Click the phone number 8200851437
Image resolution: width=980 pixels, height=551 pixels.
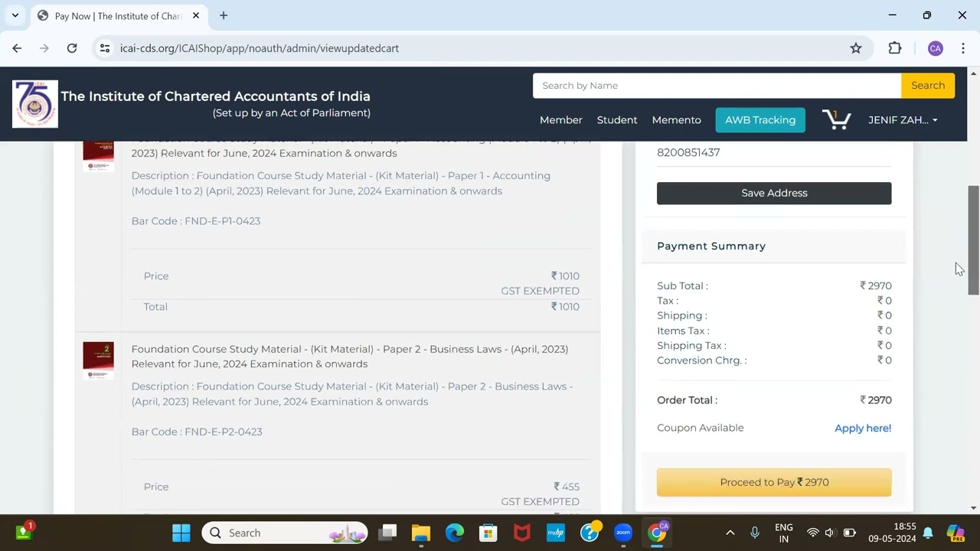click(688, 152)
